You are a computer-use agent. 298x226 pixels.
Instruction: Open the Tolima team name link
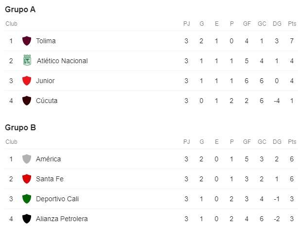coord(46,41)
